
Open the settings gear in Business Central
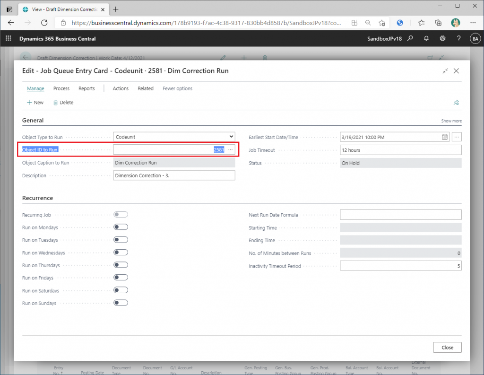point(442,38)
